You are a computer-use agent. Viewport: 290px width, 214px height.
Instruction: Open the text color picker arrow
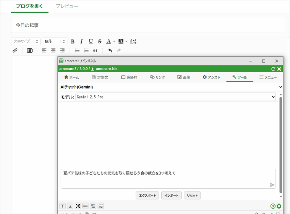(114, 42)
